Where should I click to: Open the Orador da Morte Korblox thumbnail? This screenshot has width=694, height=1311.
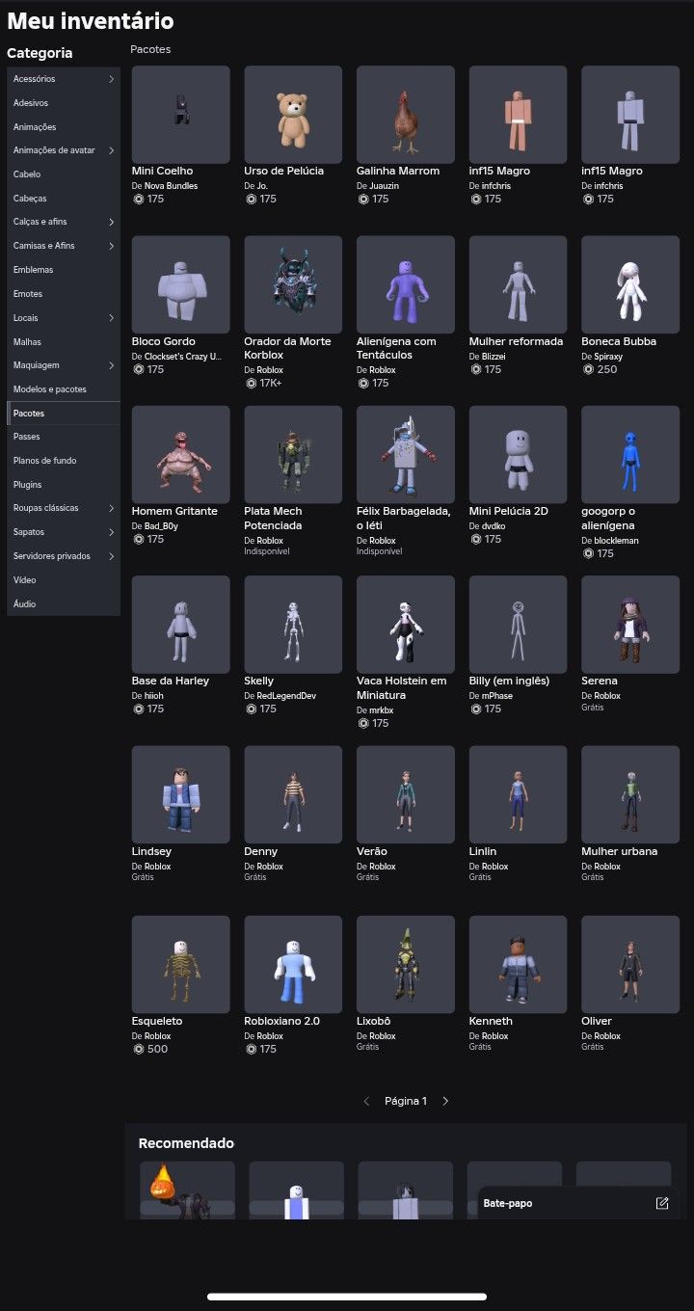click(293, 285)
